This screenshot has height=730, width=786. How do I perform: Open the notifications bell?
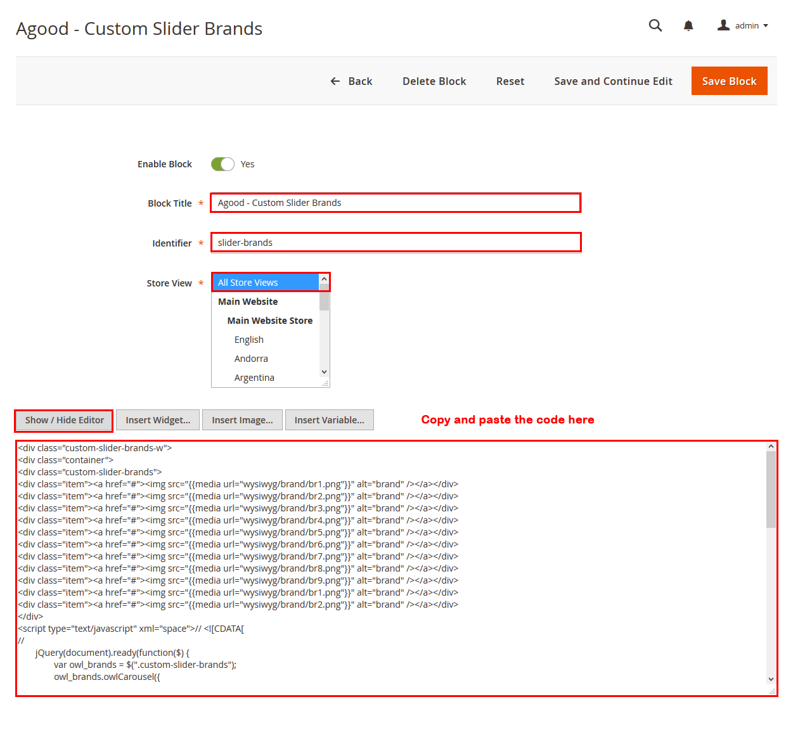[x=688, y=25]
